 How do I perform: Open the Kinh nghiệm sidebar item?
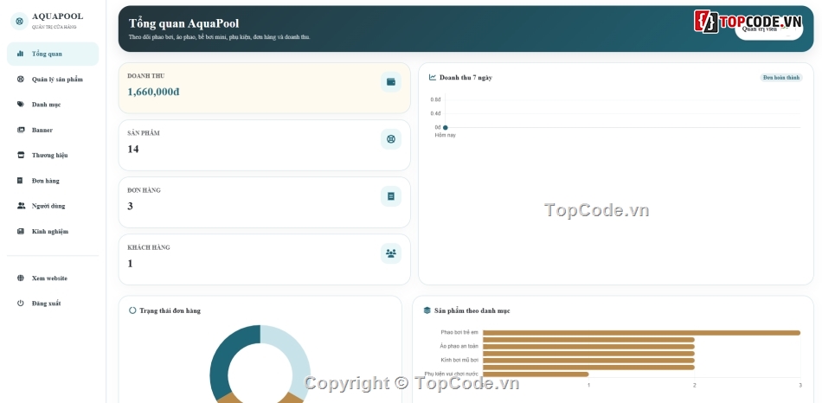pyautogui.click(x=53, y=231)
